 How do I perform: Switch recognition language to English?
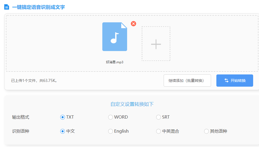coord(111,131)
